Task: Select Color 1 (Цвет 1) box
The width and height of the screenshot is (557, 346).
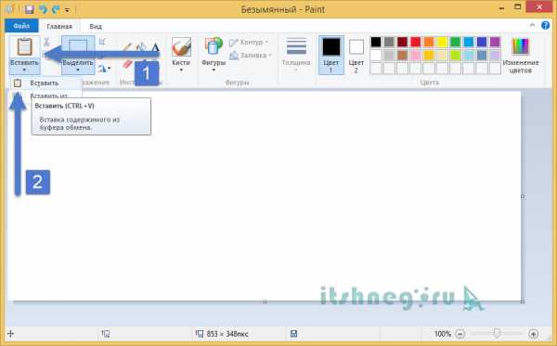Action: (x=331, y=55)
